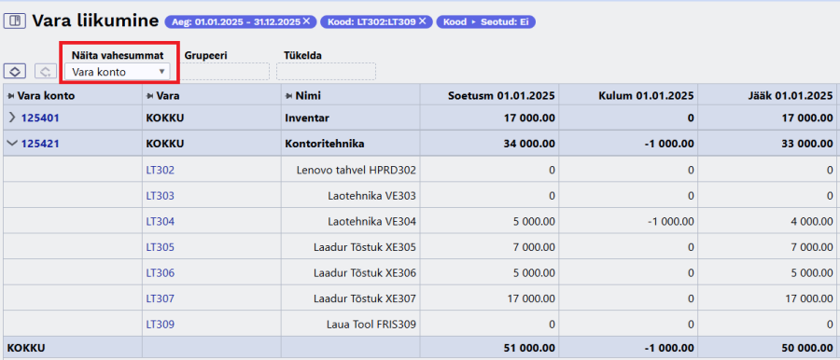
Task: Click the greyed-out icon next to the diamond
Action: click(46, 71)
